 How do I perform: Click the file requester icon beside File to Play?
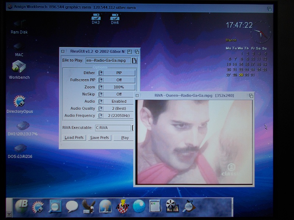[135, 61]
